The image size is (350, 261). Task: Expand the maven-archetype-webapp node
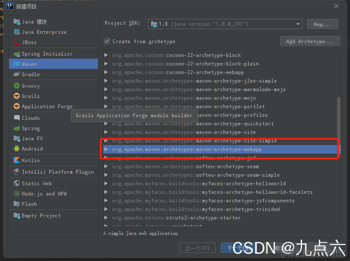106,149
